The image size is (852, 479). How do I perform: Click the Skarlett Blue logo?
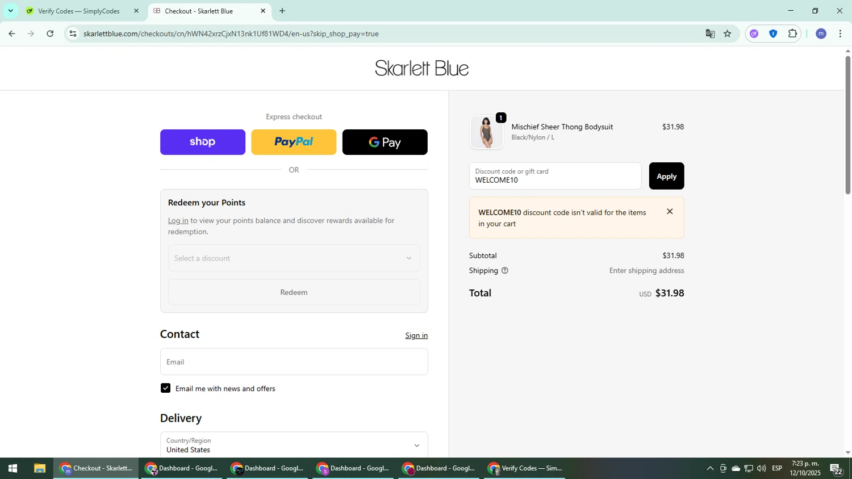(422, 68)
